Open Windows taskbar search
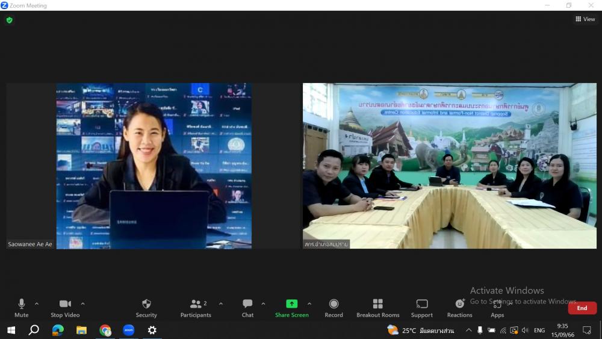Screen dimensions: 602x339 (x=34, y=330)
